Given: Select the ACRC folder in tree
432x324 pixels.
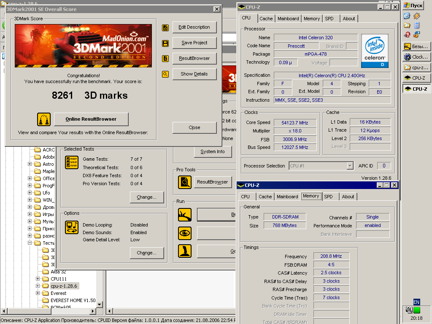Looking at the screenshot, I should pos(49,150).
